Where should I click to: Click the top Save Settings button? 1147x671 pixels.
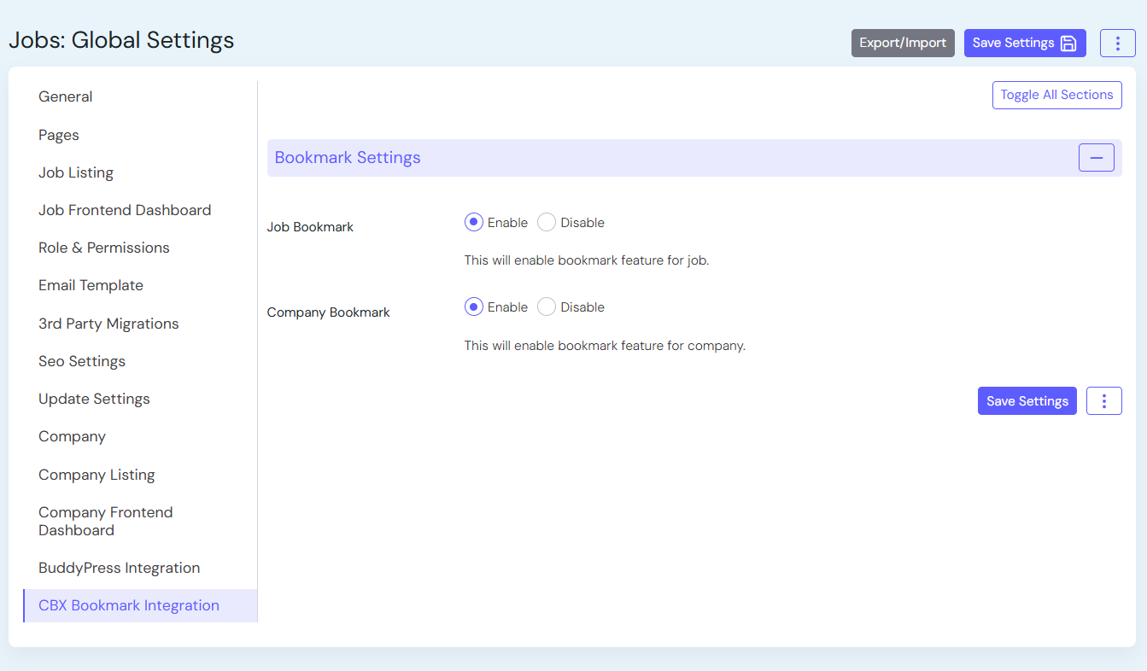coord(1024,44)
